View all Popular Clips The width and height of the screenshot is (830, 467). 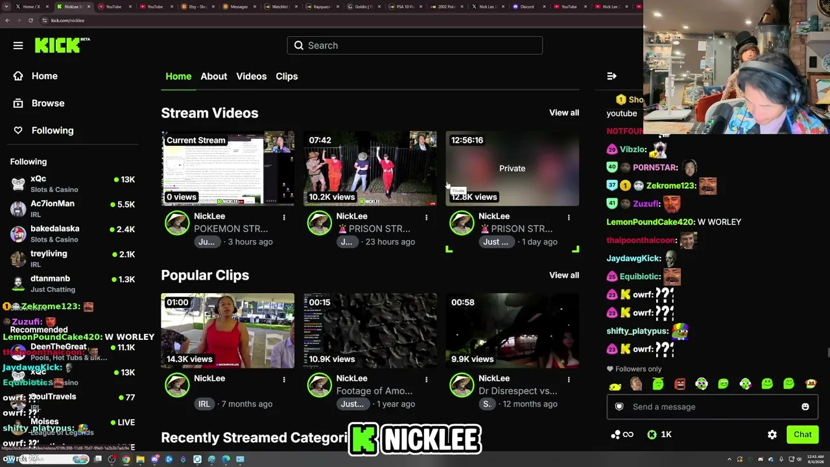click(x=564, y=275)
